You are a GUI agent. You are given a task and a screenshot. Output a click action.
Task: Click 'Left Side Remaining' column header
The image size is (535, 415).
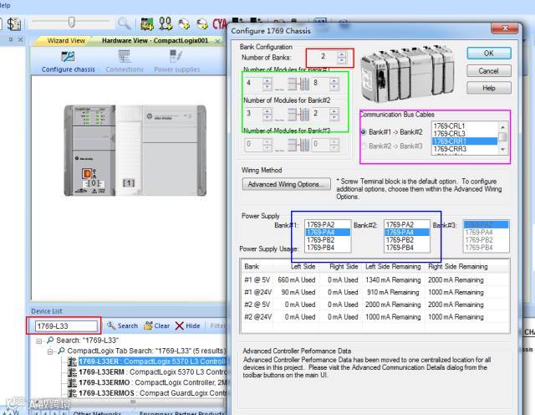[x=393, y=266]
